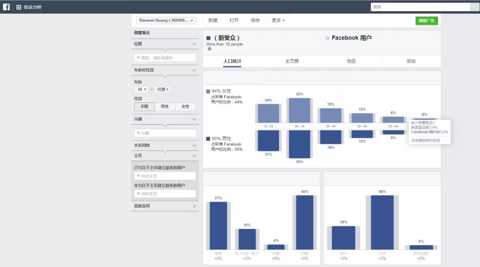Image resolution: width=480 pixels, height=267 pixels.
Task: Click the info icon under More than 1B people
Action: [209, 49]
